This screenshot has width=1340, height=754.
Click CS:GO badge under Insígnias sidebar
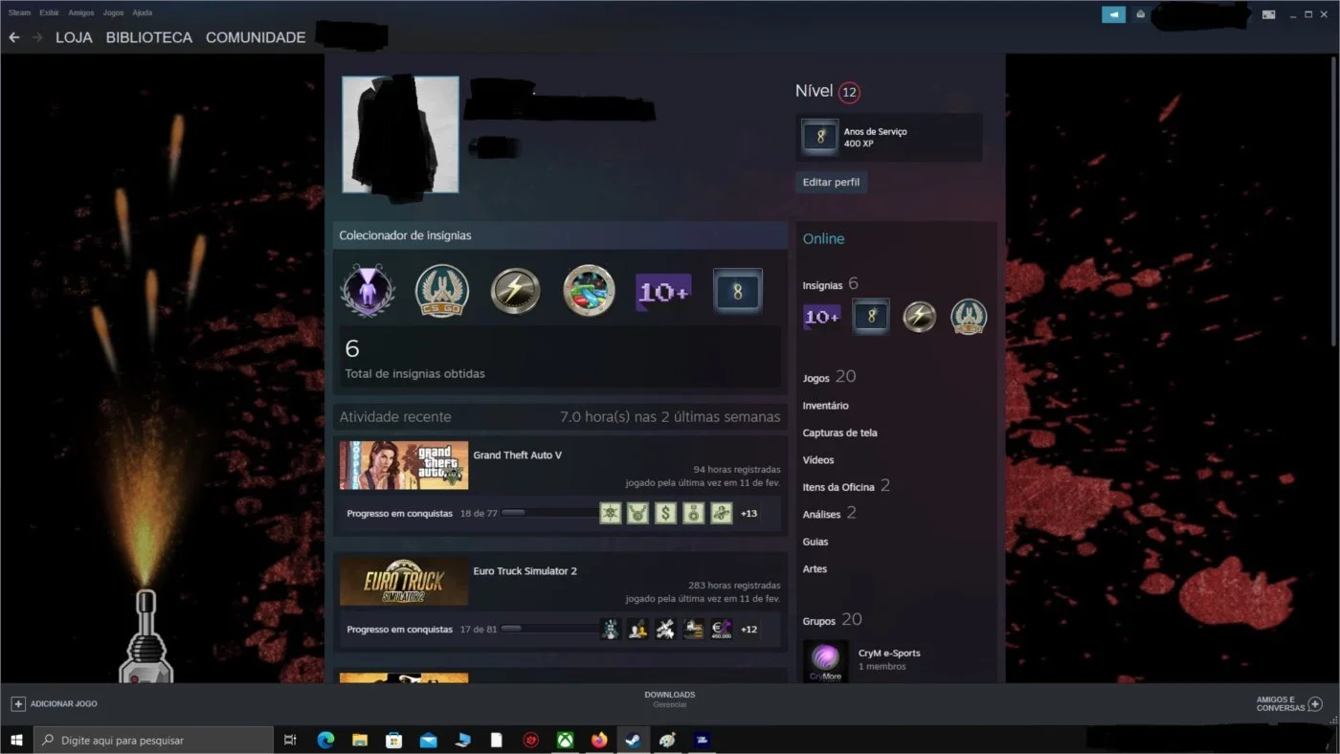point(969,317)
